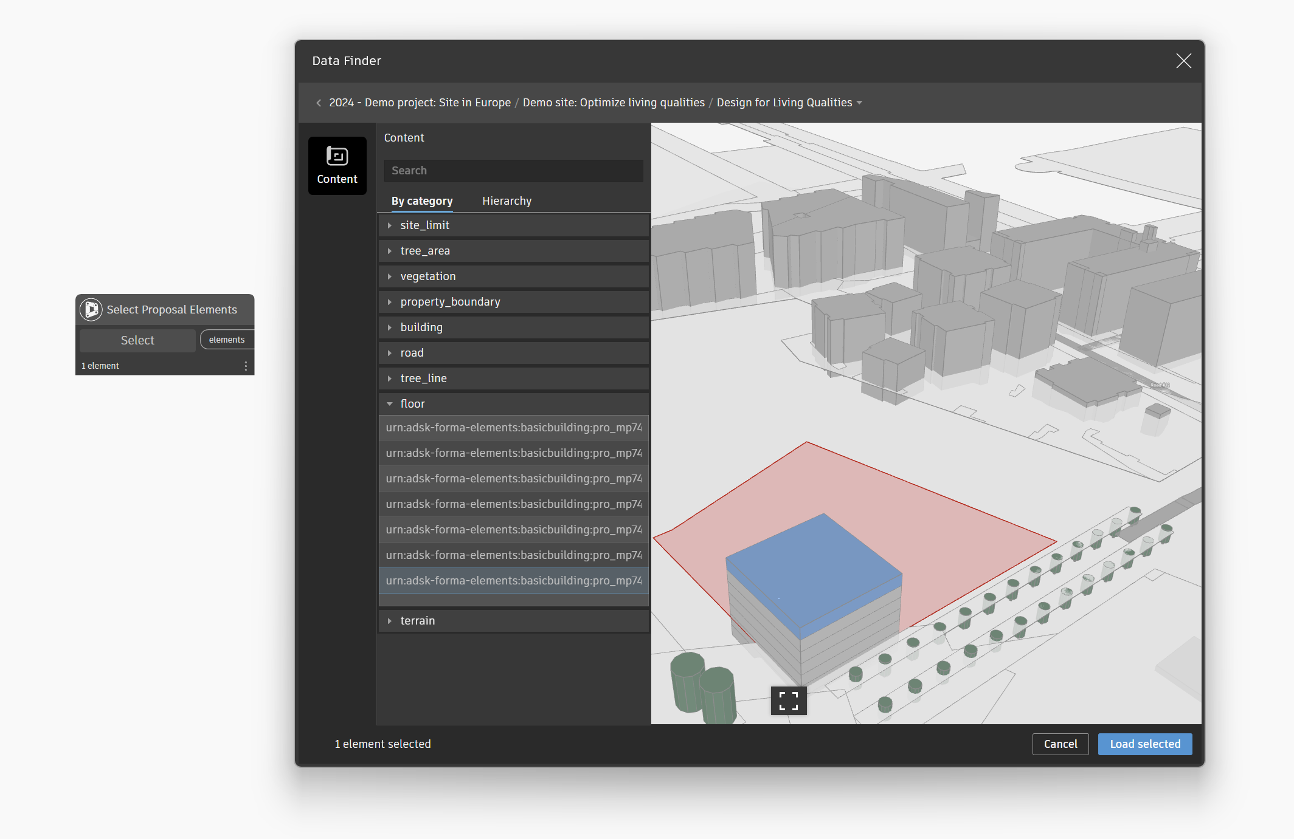Expand the terrain category
Viewport: 1294px width, 839px height.
[x=390, y=621]
